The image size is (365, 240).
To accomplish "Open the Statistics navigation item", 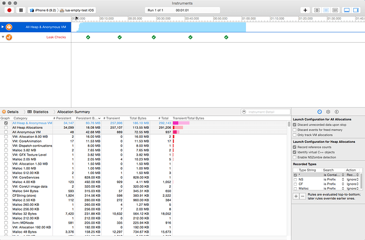I will tap(38, 112).
